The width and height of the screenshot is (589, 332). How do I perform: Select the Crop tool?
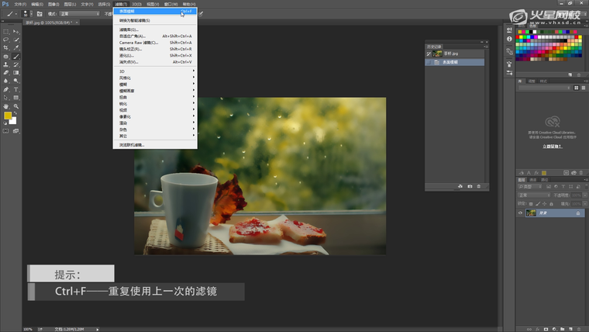click(x=6, y=48)
